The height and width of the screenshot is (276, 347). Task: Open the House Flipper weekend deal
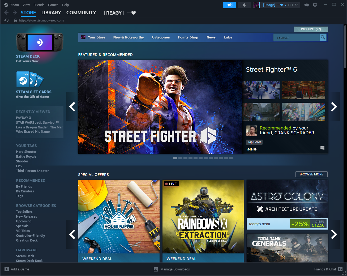tap(119, 221)
